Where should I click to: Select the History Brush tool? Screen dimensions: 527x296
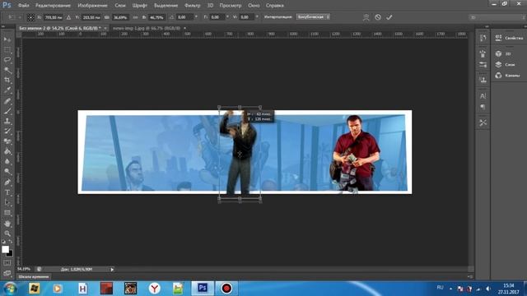coord(7,132)
